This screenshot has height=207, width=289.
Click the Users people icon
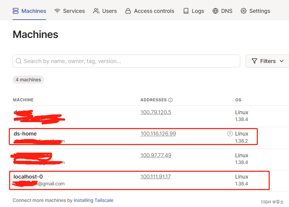(x=96, y=11)
